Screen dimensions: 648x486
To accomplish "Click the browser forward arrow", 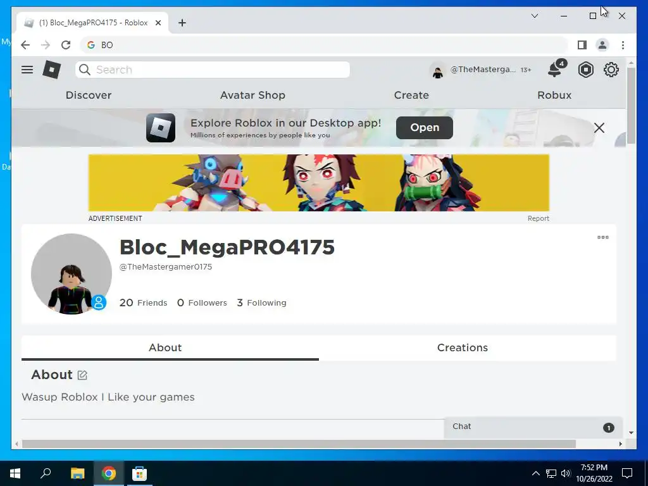I will point(46,45).
